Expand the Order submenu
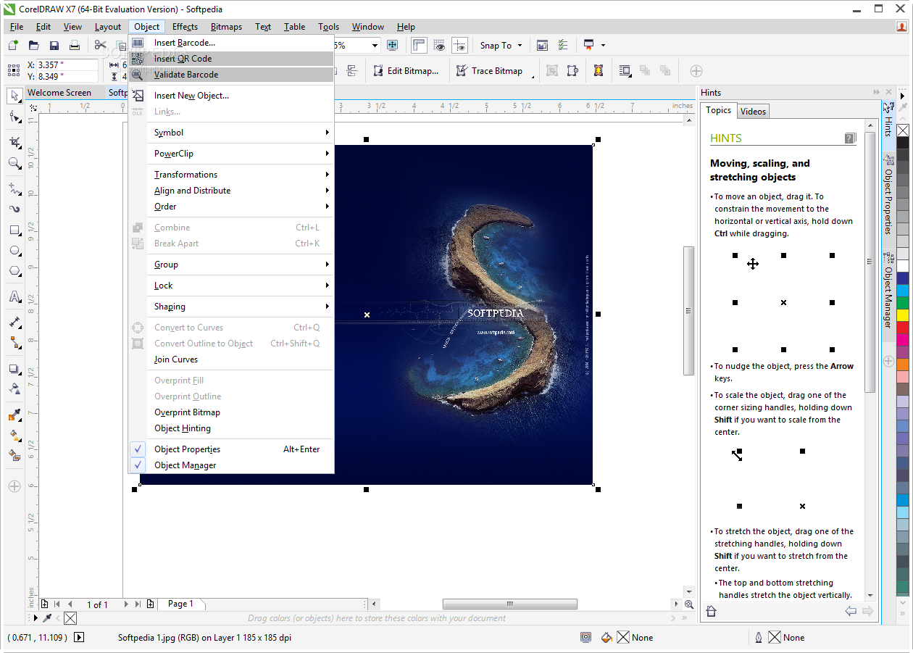913x653 pixels. pos(231,207)
